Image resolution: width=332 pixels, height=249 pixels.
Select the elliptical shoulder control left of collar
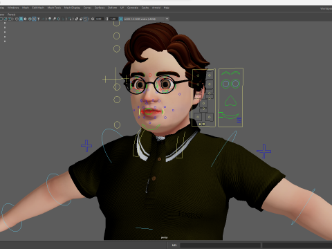click(111, 145)
